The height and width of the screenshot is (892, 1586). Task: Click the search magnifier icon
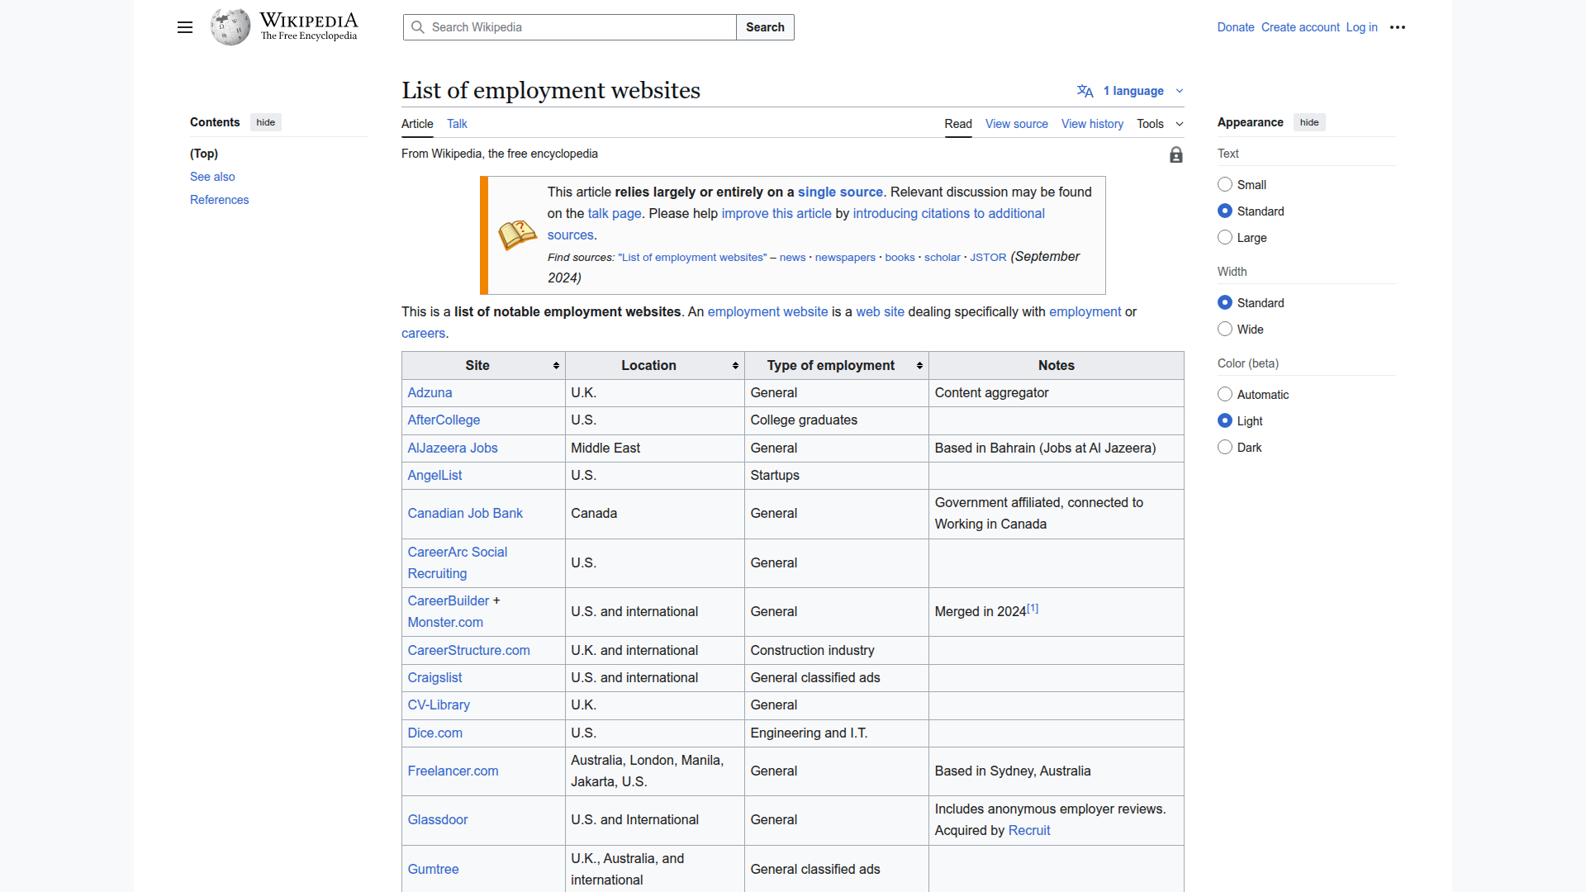pos(418,27)
